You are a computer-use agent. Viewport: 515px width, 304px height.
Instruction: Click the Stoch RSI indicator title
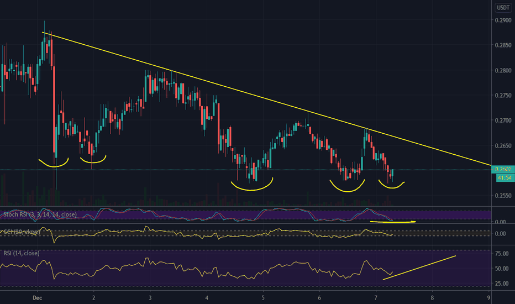tap(40, 214)
